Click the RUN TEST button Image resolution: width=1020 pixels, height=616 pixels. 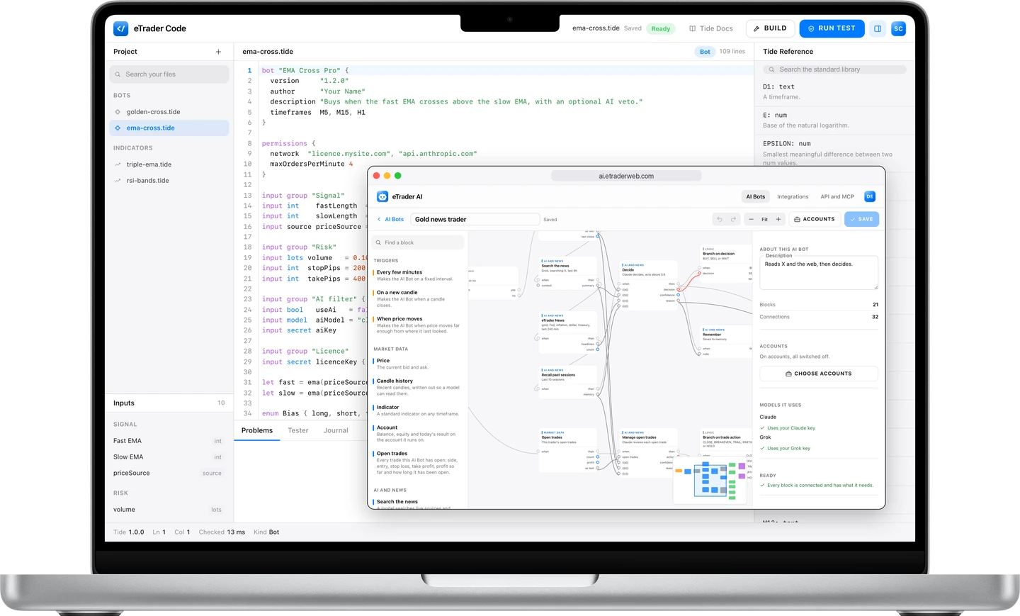[x=832, y=28]
